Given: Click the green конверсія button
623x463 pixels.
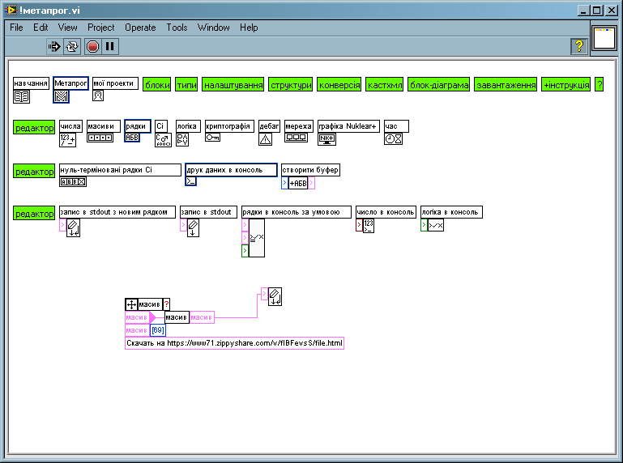Looking at the screenshot, I should click(339, 84).
